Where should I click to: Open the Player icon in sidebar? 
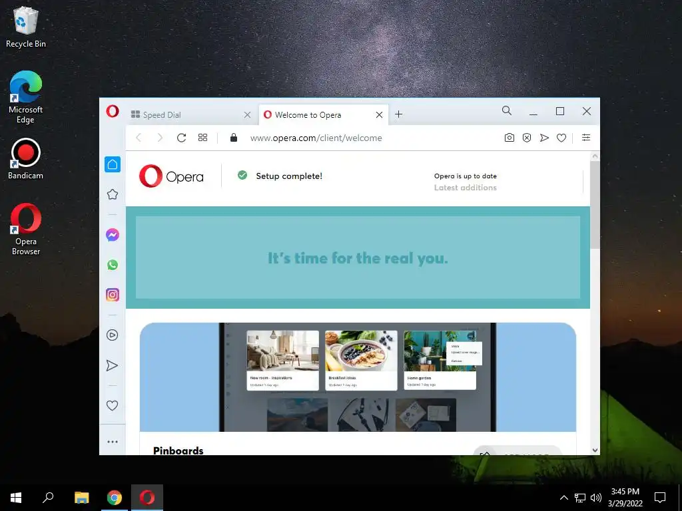(112, 335)
